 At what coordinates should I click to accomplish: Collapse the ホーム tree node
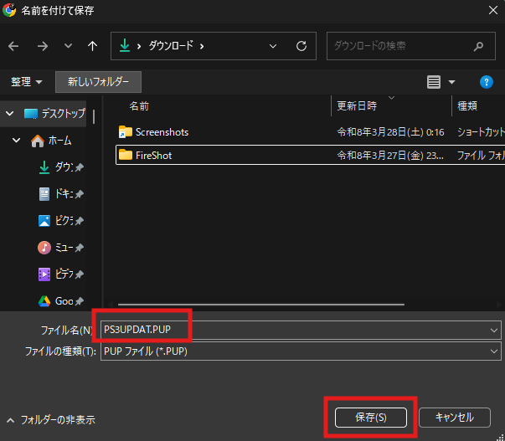[x=16, y=141]
